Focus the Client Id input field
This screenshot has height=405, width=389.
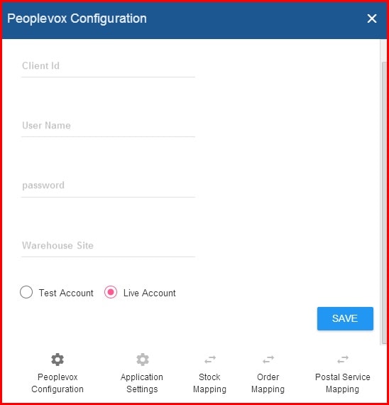(108, 66)
